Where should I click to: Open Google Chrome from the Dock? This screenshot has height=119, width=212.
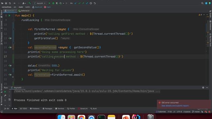[x=81, y=117]
